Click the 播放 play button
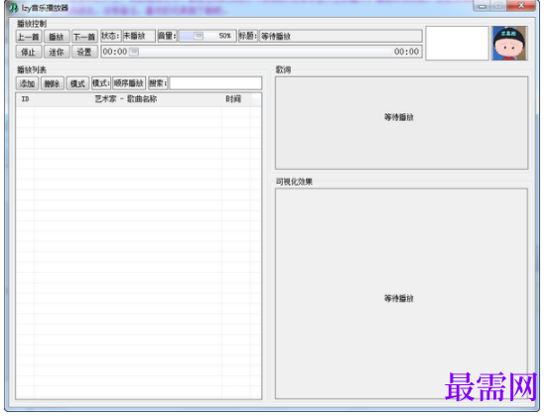 [57, 37]
